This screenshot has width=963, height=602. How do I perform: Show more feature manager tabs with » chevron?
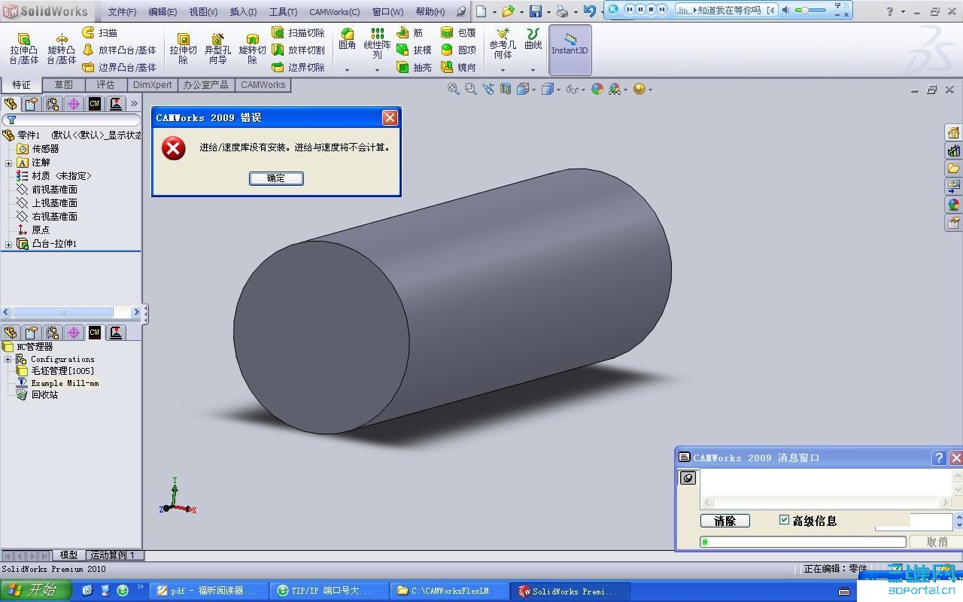coord(134,104)
